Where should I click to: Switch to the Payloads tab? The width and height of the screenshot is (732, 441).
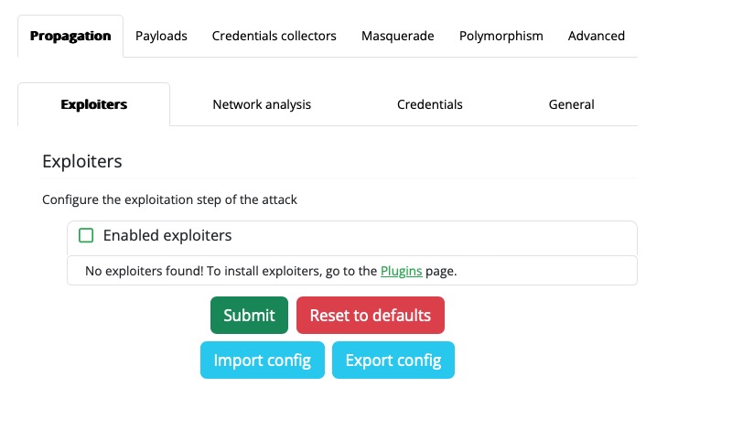pos(161,36)
